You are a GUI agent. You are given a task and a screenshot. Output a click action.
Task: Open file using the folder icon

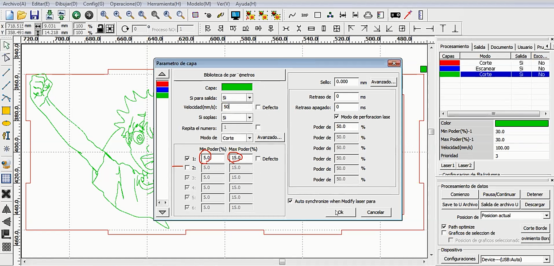(x=22, y=15)
